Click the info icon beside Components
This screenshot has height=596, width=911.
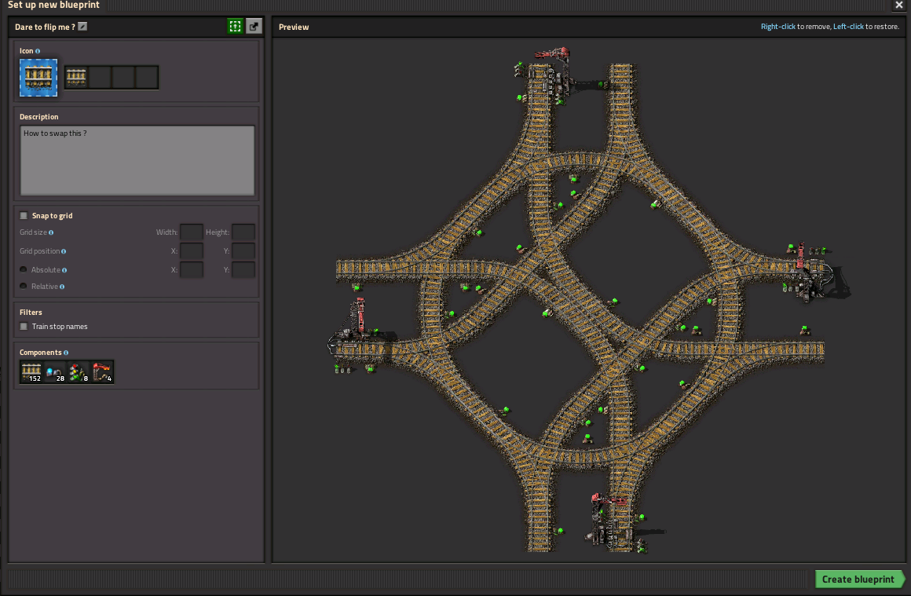pyautogui.click(x=66, y=353)
